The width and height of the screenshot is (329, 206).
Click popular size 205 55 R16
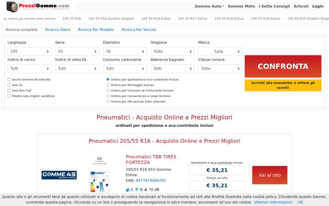pyautogui.click(x=72, y=18)
